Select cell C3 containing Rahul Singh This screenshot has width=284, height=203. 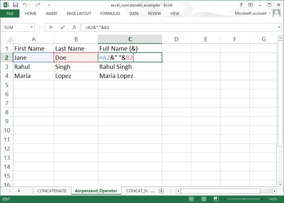(130, 67)
